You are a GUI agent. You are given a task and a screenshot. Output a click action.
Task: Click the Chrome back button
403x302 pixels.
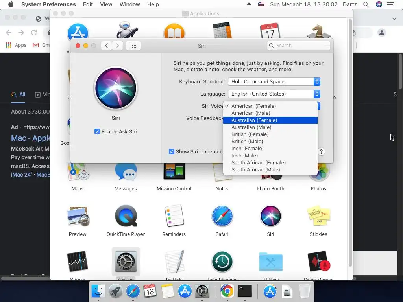tap(9, 33)
